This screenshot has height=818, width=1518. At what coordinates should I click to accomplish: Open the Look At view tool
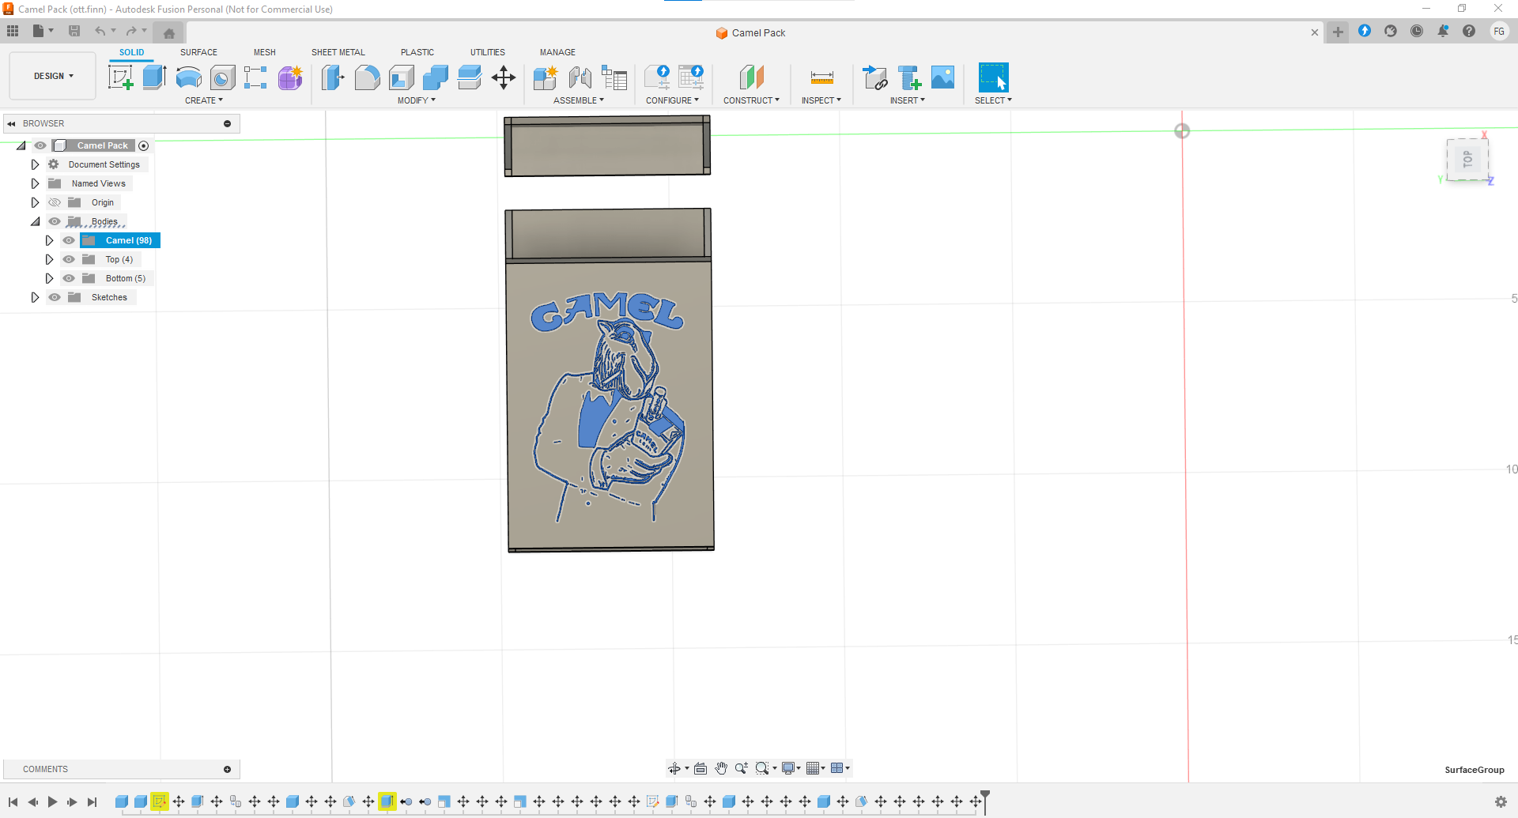tap(700, 768)
